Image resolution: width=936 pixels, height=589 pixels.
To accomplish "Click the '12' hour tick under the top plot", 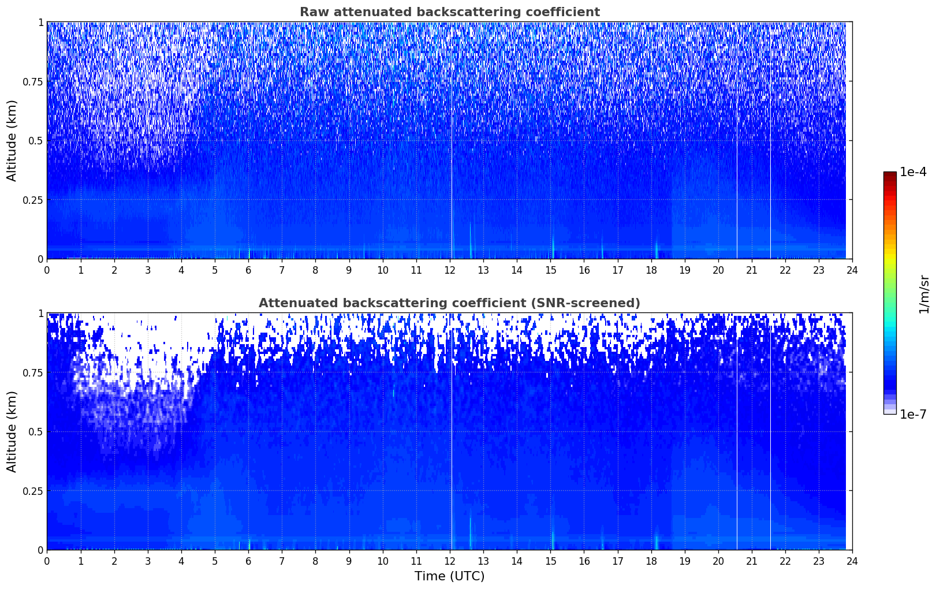I will [450, 270].
